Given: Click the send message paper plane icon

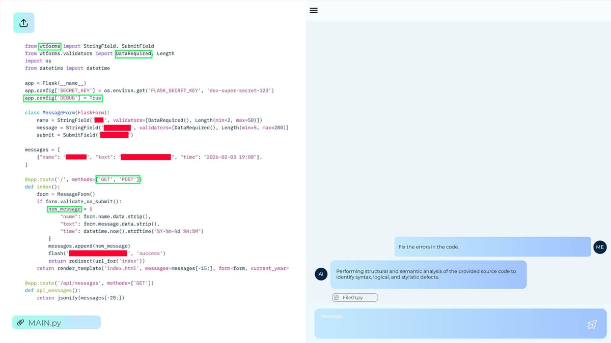Looking at the screenshot, I should 592,324.
